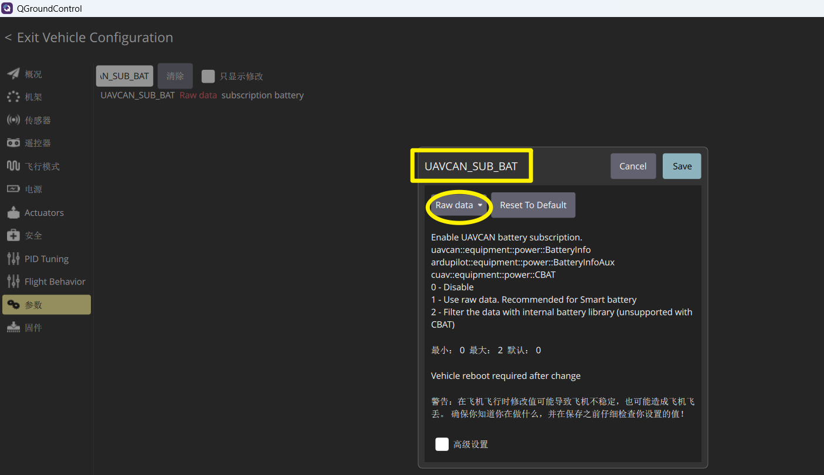Screen dimensions: 824x475
Task: Select the UAVCAN_SUB_BAT row in parameter list
Action: click(x=202, y=95)
